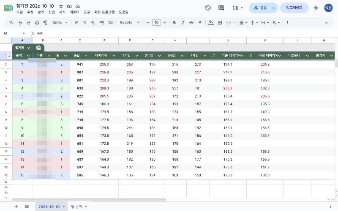Screen dimensions: 338x211
Task: Open the 정기전 table name dropdown
Action: (29, 48)
